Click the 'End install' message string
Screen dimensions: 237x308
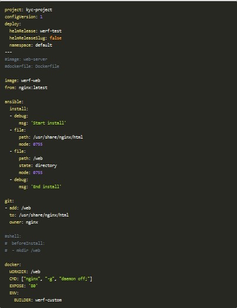click(46, 186)
